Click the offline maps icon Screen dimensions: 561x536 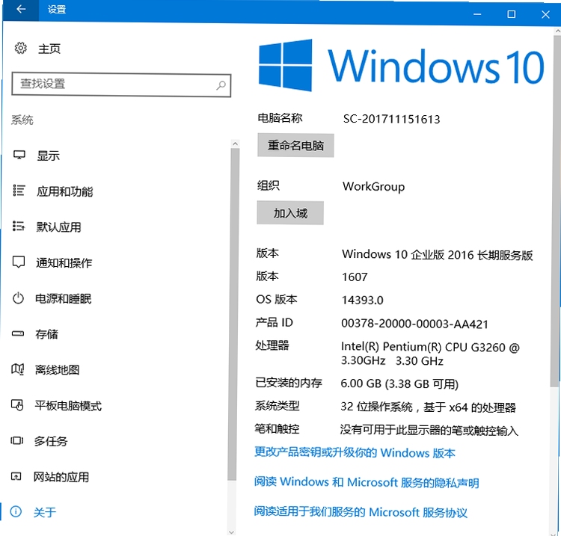(18, 369)
